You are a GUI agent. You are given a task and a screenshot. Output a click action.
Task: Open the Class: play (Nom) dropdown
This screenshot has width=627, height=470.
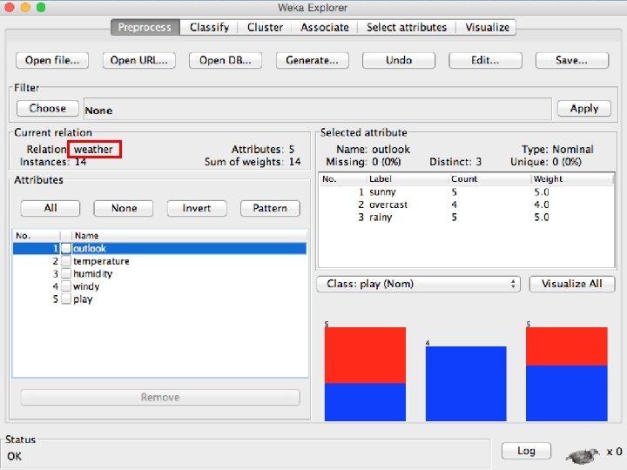[418, 284]
